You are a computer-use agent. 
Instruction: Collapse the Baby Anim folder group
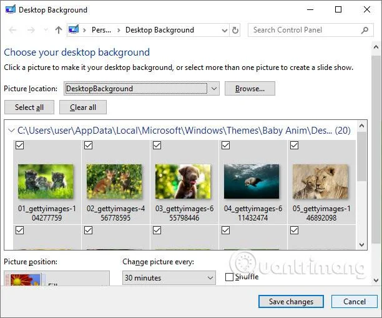pyautogui.click(x=11, y=130)
